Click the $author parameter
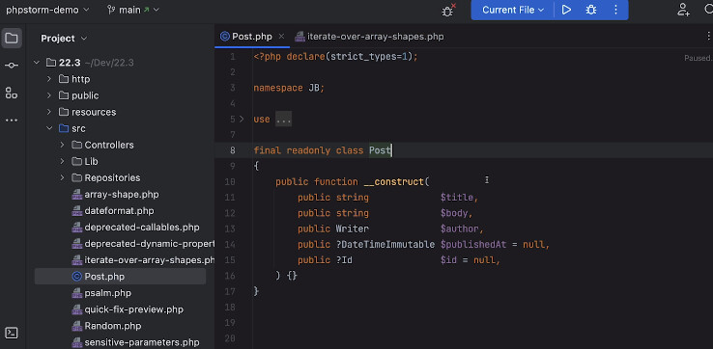 click(x=460, y=228)
